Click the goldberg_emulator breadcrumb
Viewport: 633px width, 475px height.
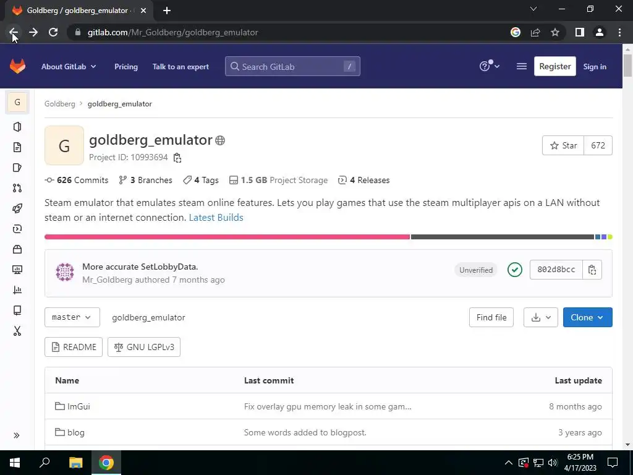(120, 104)
